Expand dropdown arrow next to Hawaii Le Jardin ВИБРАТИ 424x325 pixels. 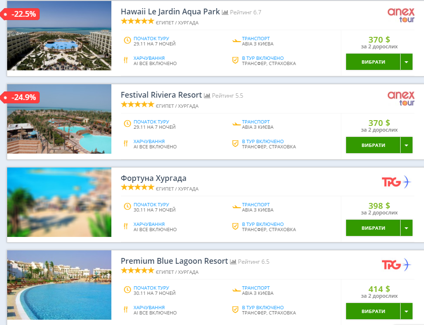point(406,62)
